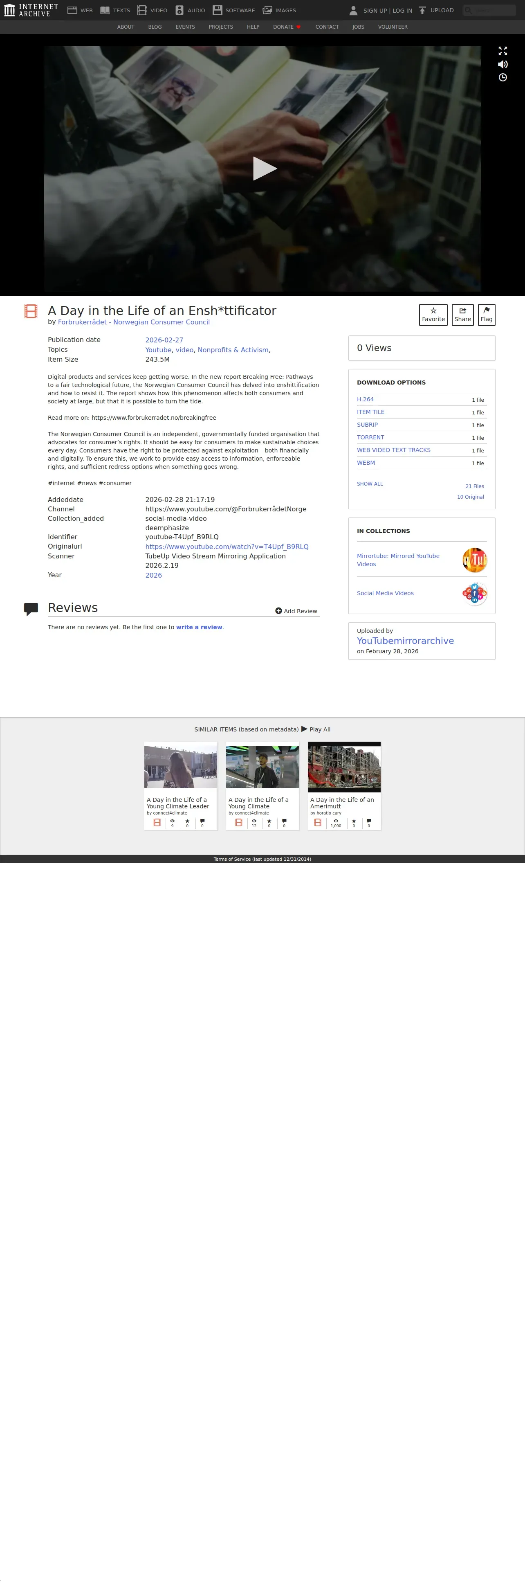Toggle fullscreen for the video player
Screen dimensions: 525x1584
point(503,50)
